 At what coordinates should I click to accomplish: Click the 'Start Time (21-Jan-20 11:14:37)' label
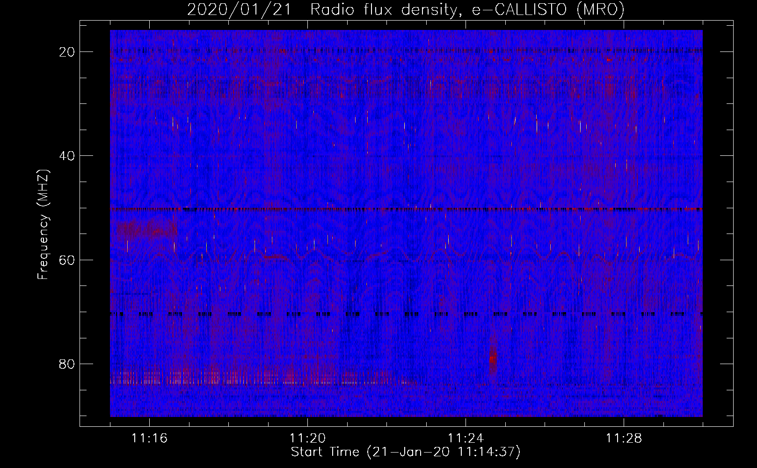[x=406, y=452]
